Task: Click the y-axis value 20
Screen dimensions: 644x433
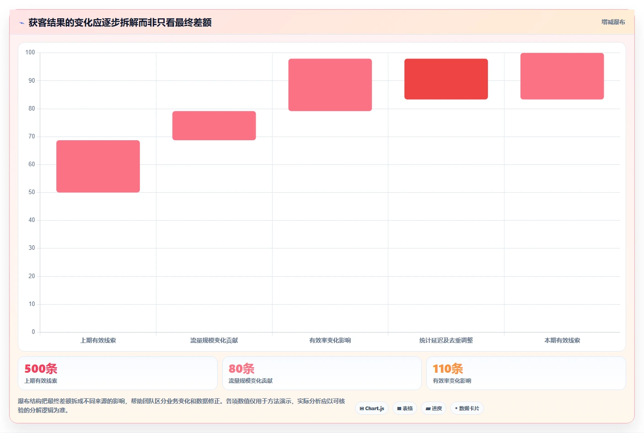Action: (32, 276)
